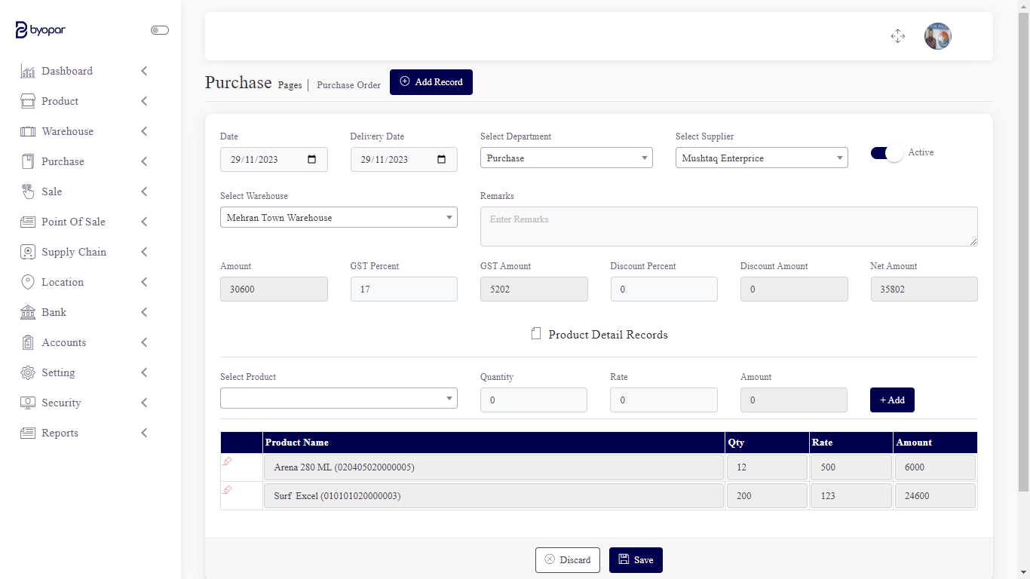Open the Select Product dropdown

[x=339, y=398]
